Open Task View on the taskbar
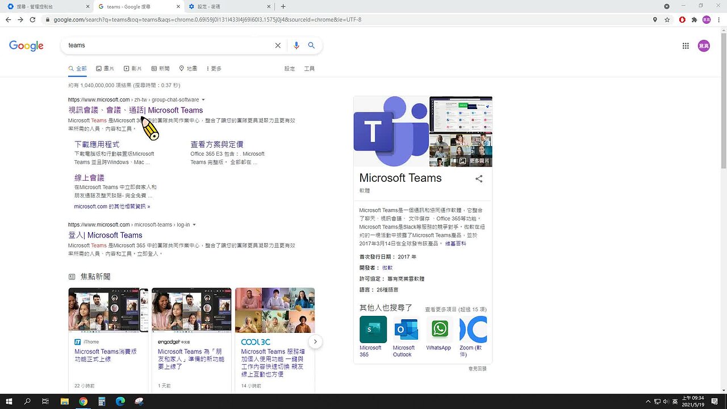727x409 pixels. click(x=46, y=401)
